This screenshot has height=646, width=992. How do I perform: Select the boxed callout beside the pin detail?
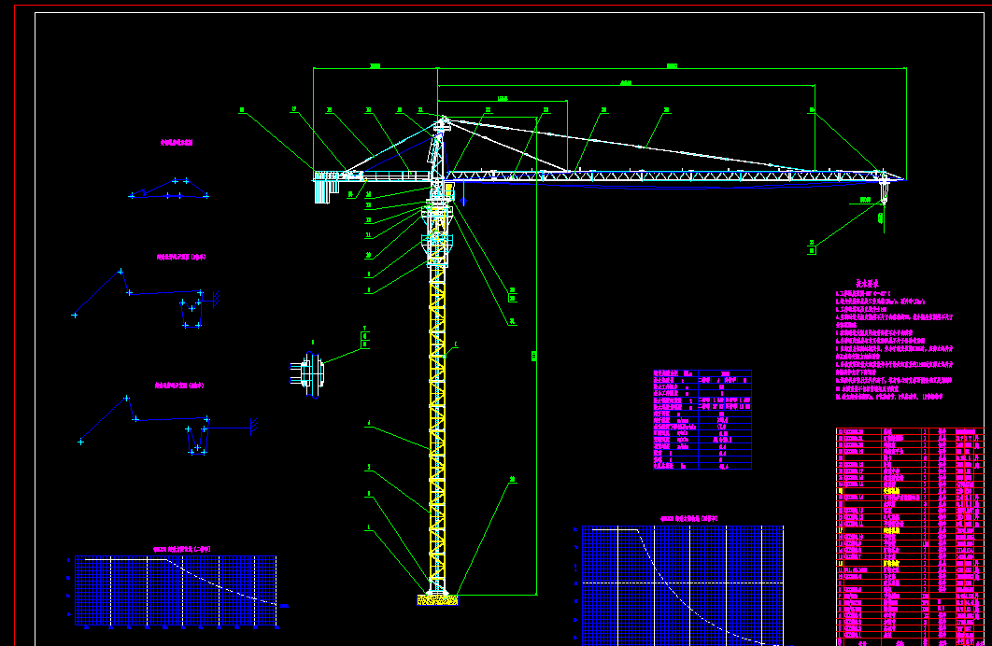coord(365,338)
